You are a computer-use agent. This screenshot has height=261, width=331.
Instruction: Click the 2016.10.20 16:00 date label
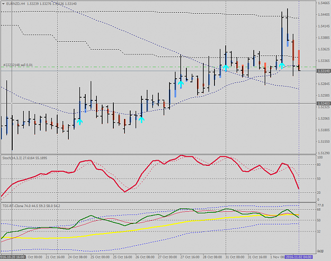coord(13,257)
